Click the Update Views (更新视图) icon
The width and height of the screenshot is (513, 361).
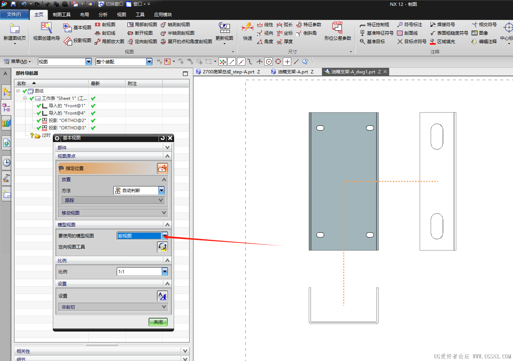(224, 28)
